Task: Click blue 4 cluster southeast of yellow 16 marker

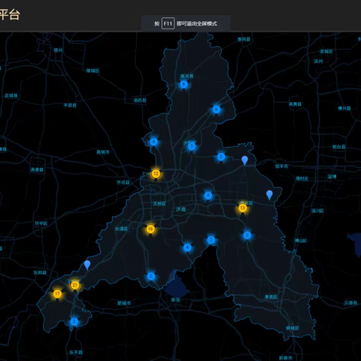Action: [187, 247]
